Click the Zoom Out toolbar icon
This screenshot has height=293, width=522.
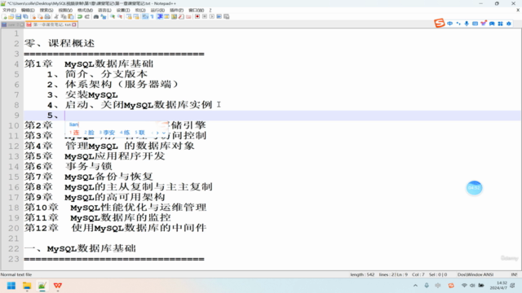point(120,16)
